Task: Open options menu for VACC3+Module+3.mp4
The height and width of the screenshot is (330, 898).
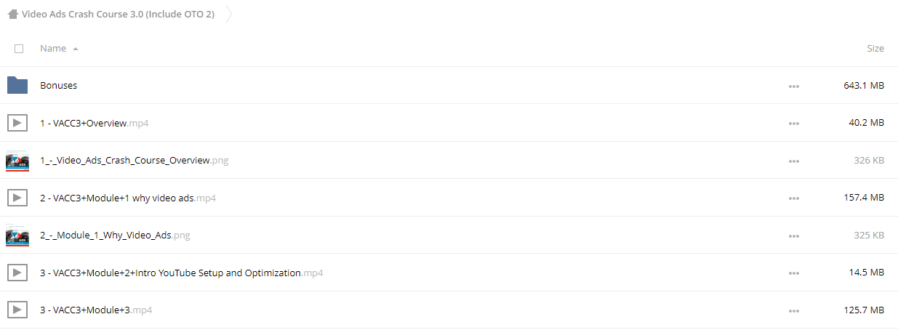Action: point(793,311)
